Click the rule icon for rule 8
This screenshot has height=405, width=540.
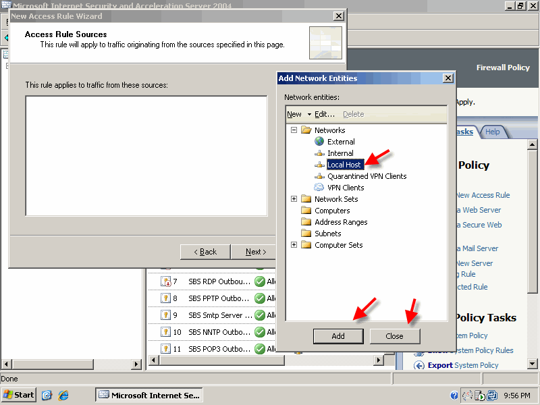tap(165, 298)
